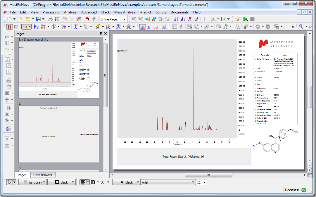This screenshot has width=316, height=197.
Task: Open the light gray fill color picker
Action: coord(32,182)
